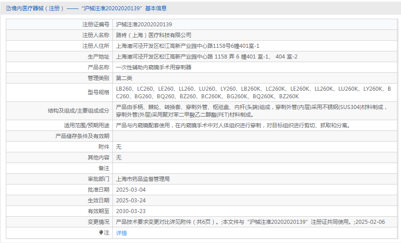
Task: Select effective date 2025-03-24
Action: click(x=131, y=201)
